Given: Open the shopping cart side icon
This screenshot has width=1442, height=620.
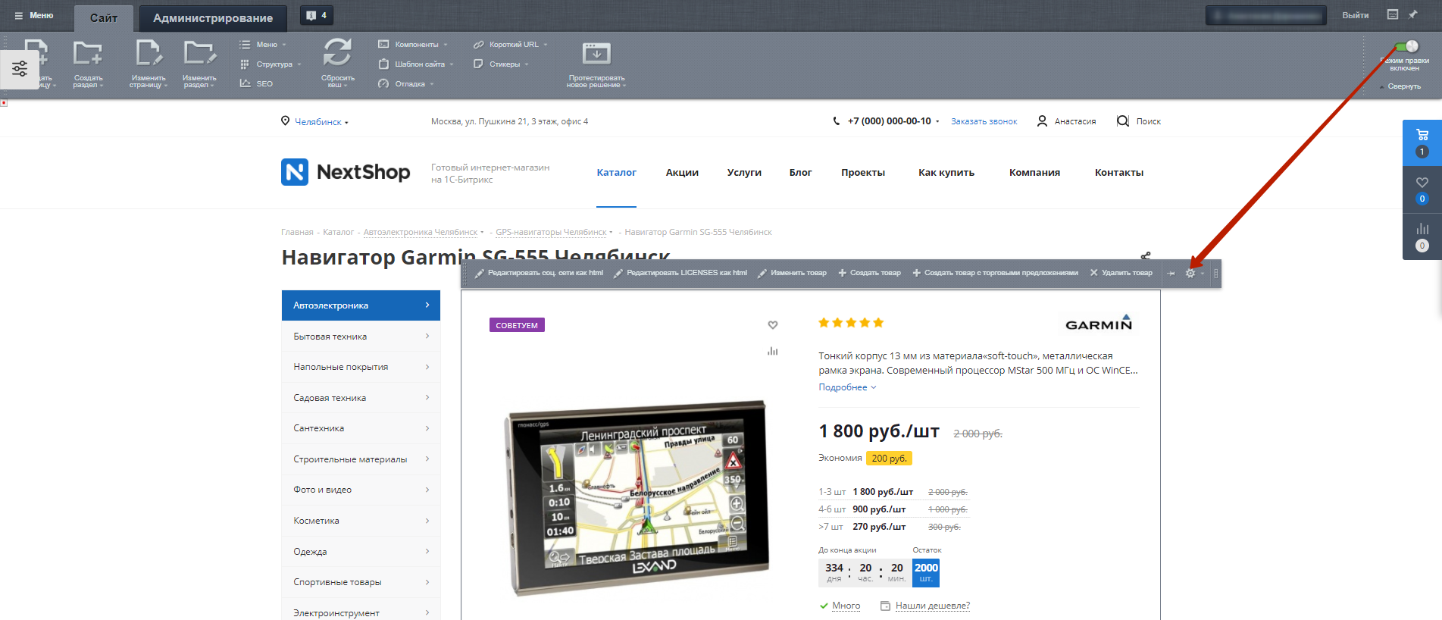Looking at the screenshot, I should click(1422, 135).
